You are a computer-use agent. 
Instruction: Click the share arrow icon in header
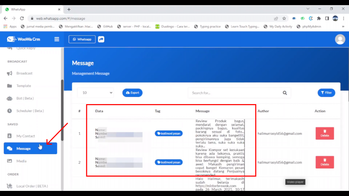click(x=101, y=39)
